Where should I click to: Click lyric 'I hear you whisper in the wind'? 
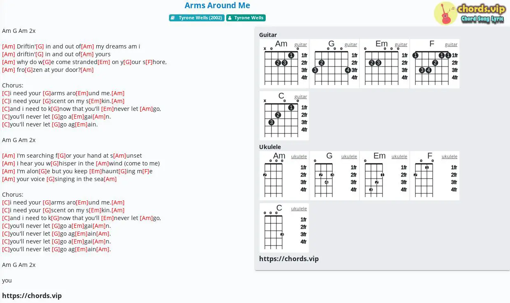[81, 163]
